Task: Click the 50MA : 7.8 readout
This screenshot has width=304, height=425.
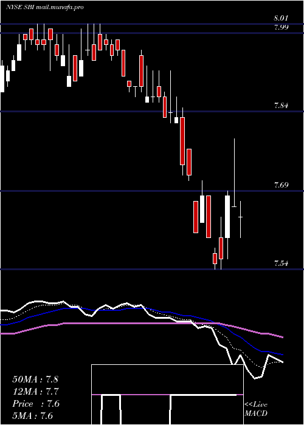Action: [35, 379]
